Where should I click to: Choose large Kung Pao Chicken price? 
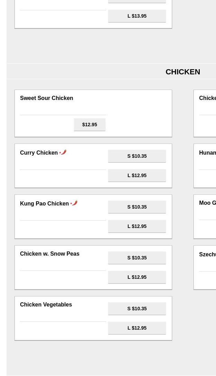[x=137, y=226]
